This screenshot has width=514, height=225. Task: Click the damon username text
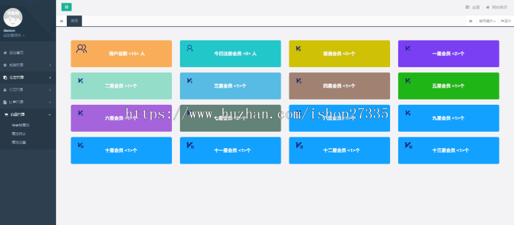click(9, 30)
